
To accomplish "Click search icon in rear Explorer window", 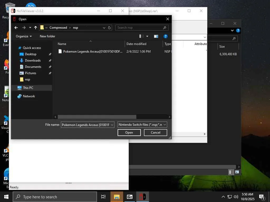I will coord(234,38).
